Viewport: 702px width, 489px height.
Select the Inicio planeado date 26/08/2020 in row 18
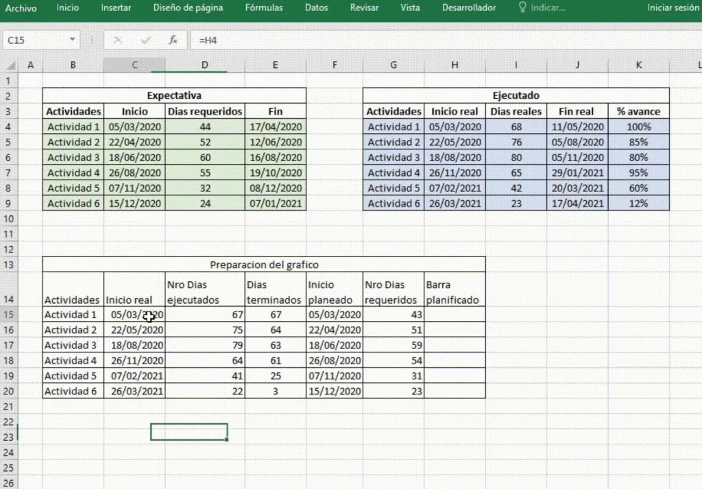tap(335, 360)
